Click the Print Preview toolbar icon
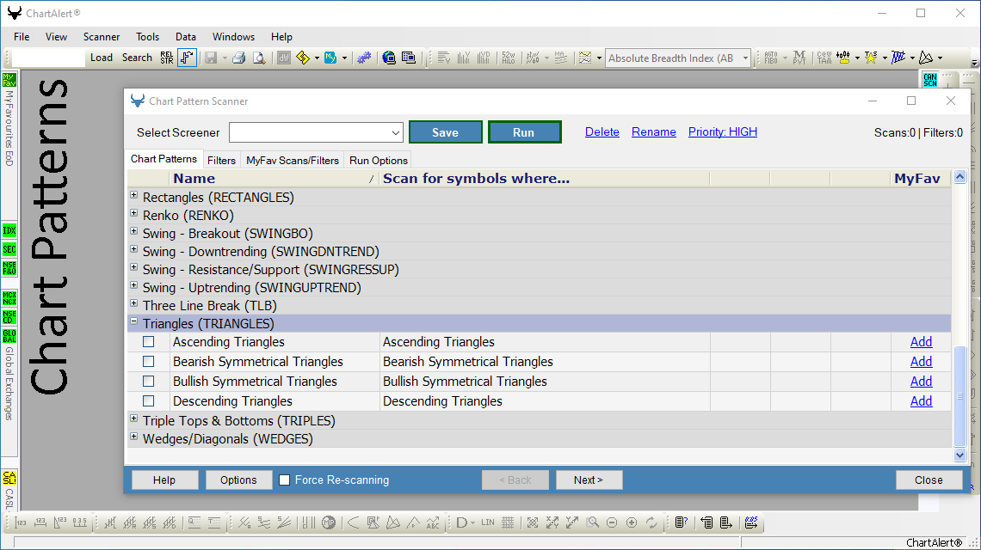This screenshot has width=981, height=550. coord(259,58)
